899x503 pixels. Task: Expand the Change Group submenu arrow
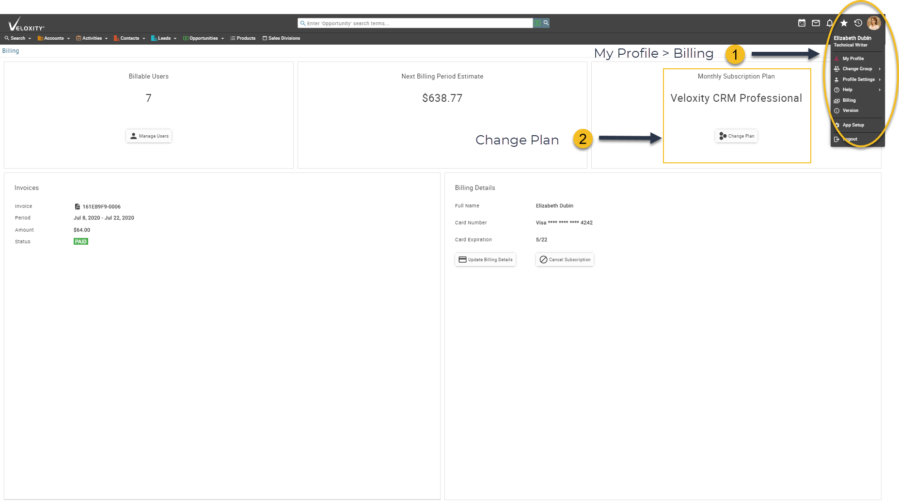[880, 69]
